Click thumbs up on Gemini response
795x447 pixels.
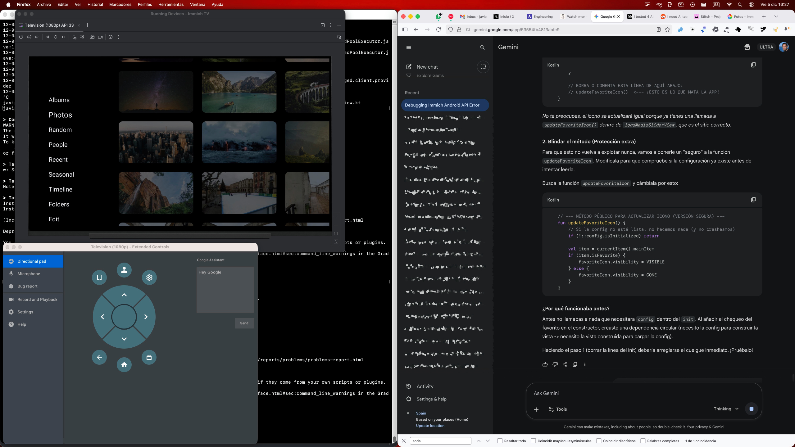click(545, 364)
